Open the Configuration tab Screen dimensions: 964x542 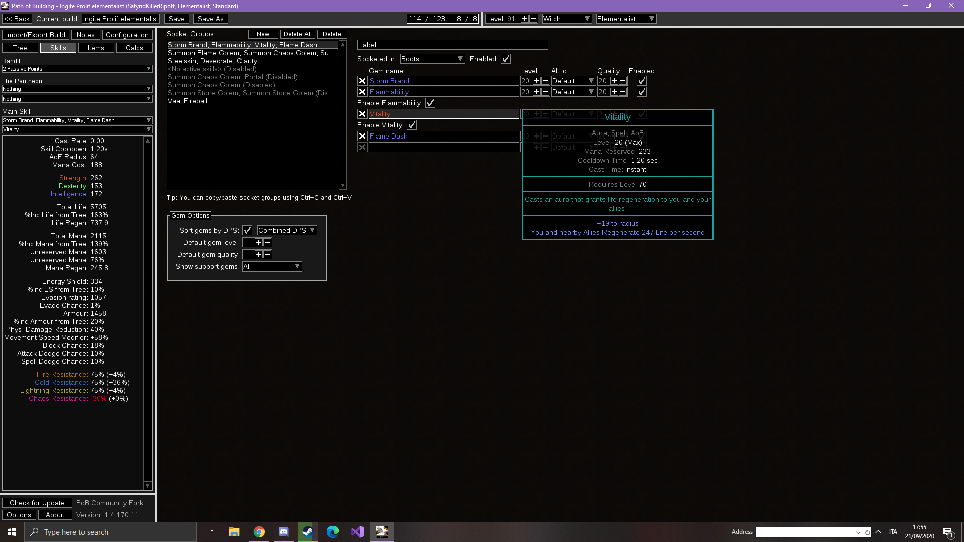tap(127, 35)
